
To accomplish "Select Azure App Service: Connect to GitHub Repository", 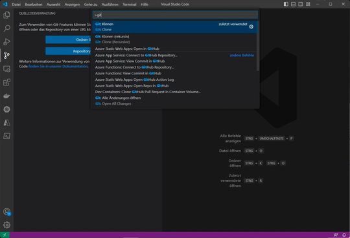I will tap(174, 55).
